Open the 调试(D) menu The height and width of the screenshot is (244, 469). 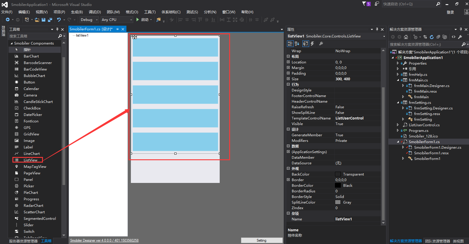tap(95, 12)
